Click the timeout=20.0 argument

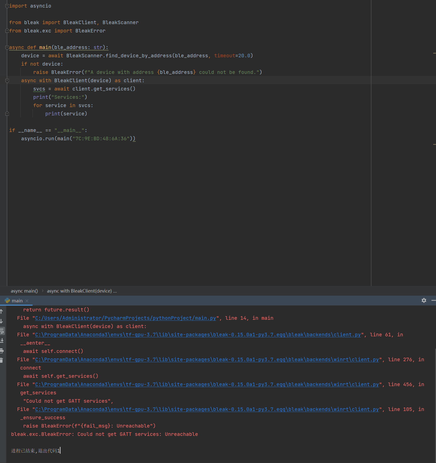pyautogui.click(x=232, y=56)
